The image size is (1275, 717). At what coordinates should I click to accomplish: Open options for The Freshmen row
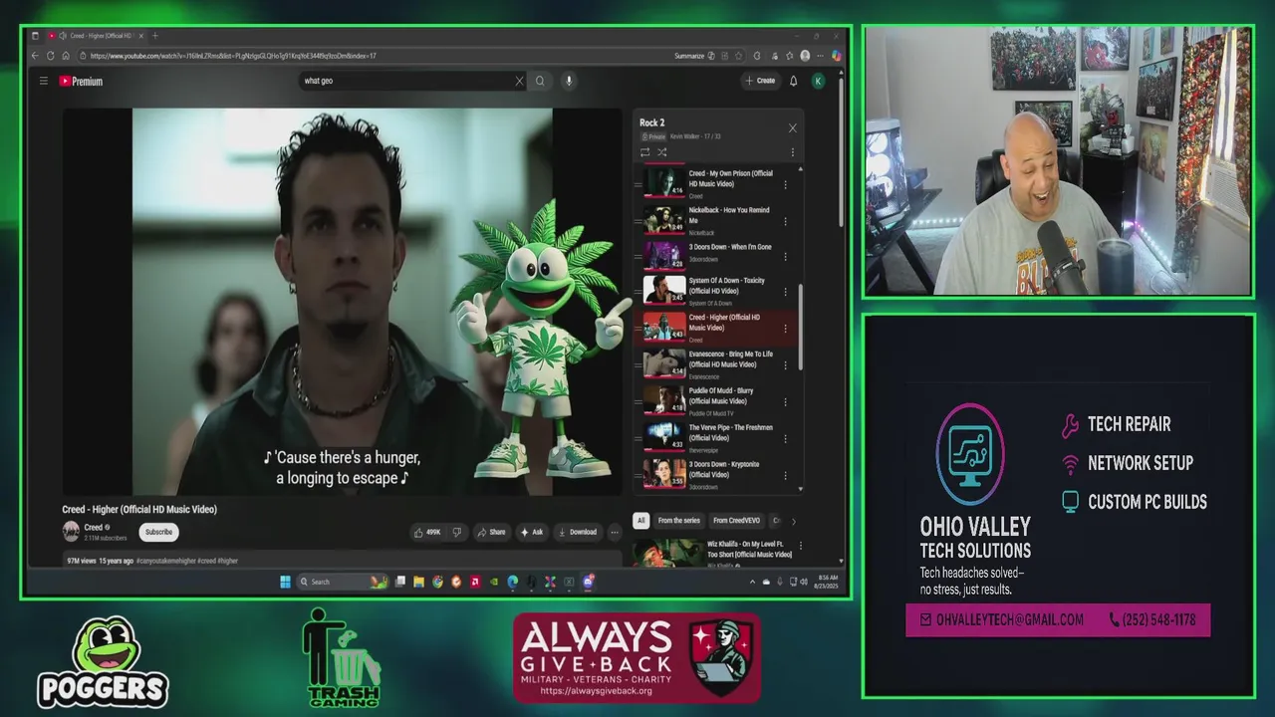[785, 438]
